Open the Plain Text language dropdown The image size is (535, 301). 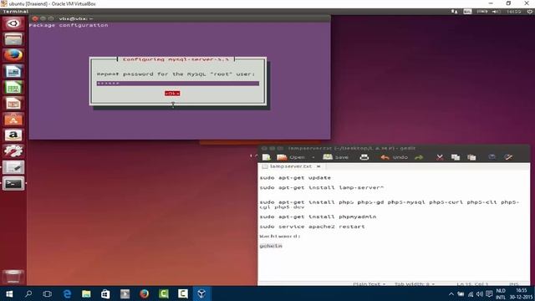coord(369,284)
